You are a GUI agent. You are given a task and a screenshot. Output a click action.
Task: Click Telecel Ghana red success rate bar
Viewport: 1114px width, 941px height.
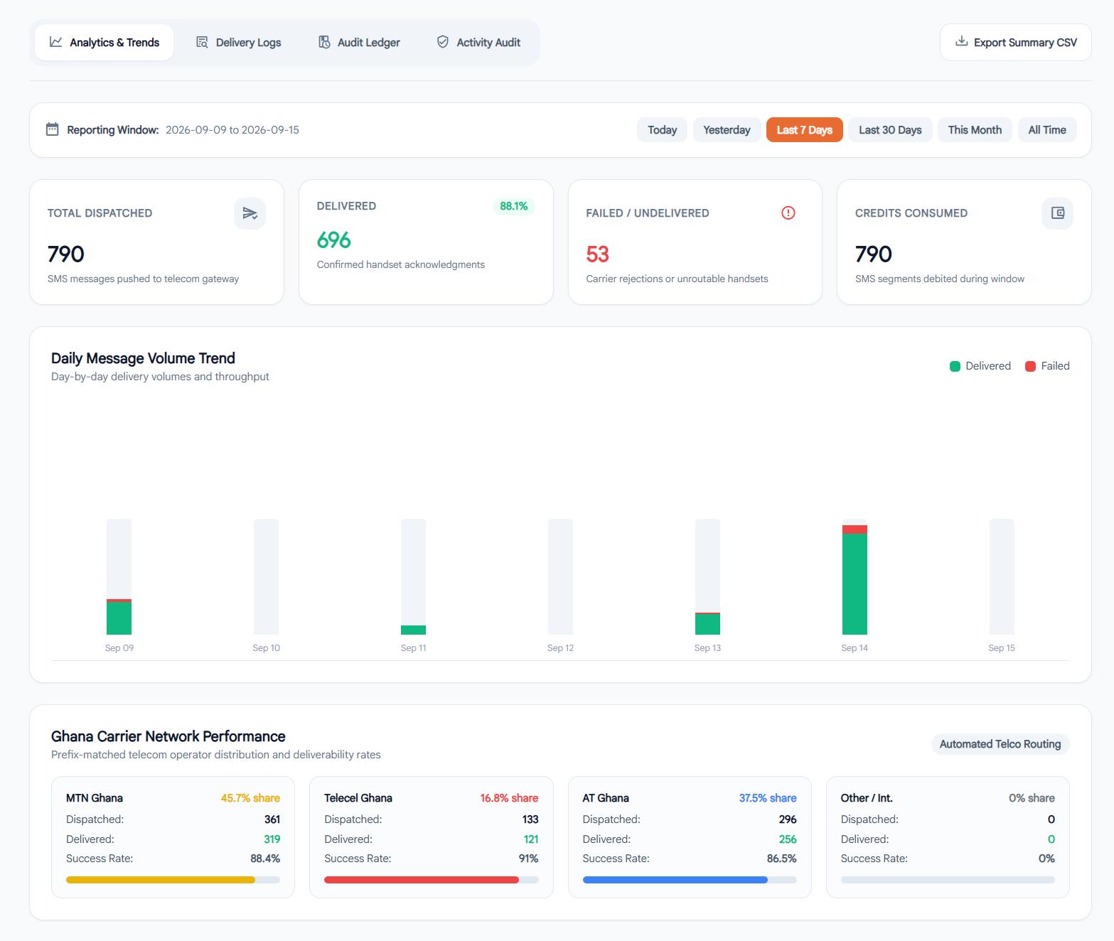[431, 880]
